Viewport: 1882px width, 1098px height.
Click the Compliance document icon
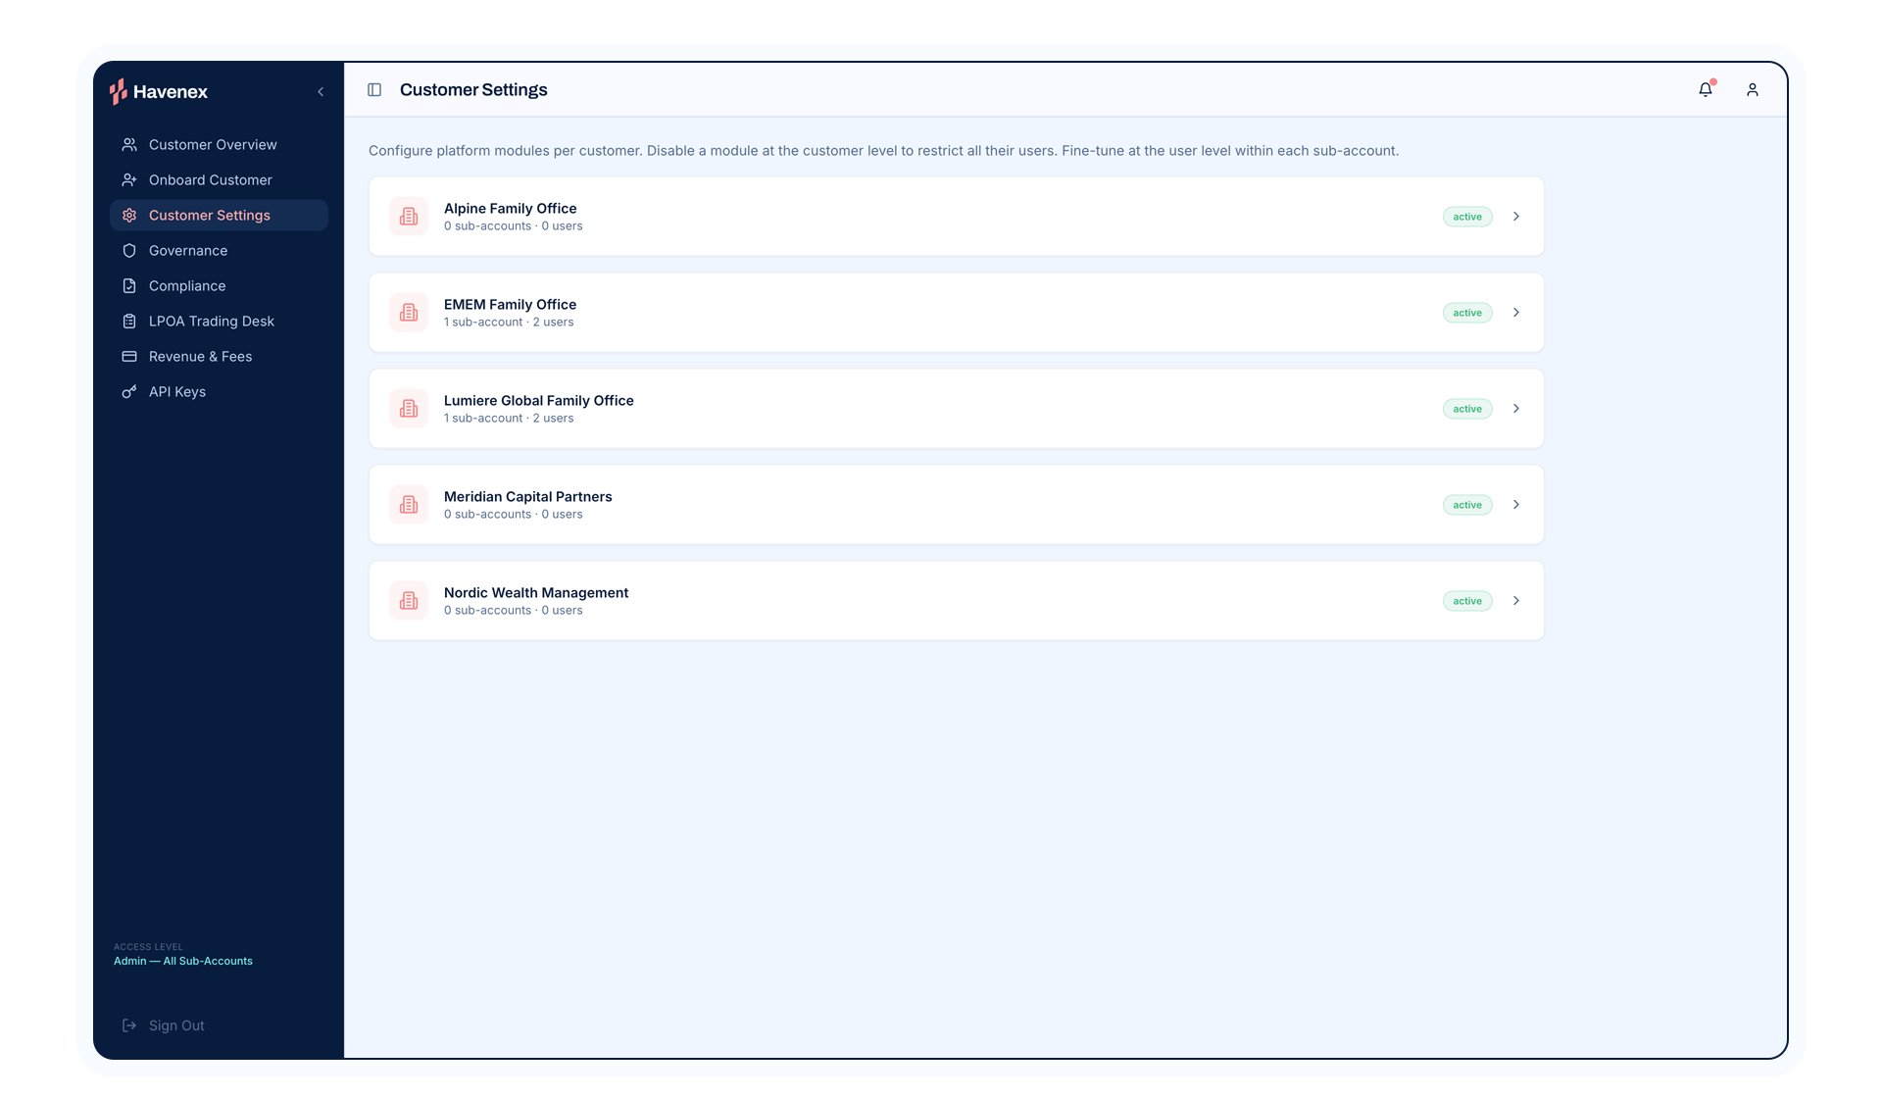coord(129,286)
